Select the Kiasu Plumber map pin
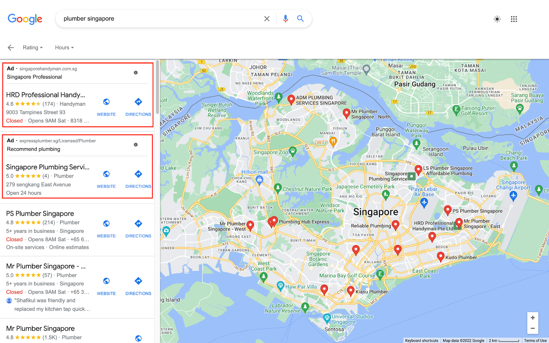This screenshot has width=549, height=343. (351, 291)
